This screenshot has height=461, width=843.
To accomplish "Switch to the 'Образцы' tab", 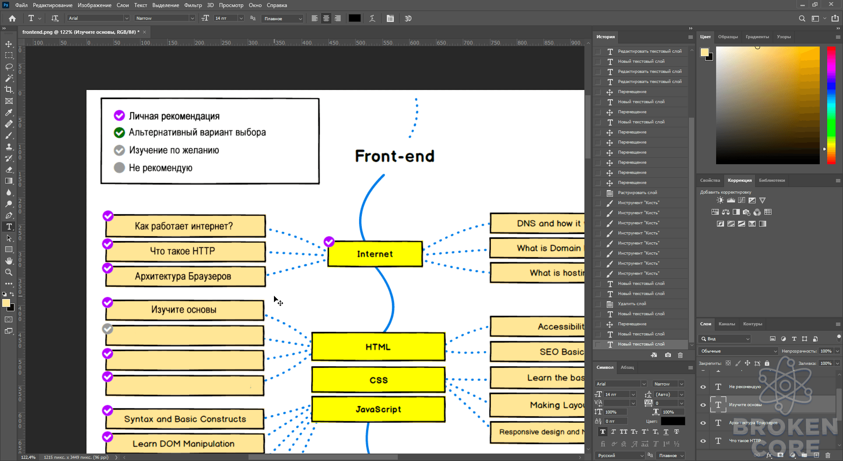I will pyautogui.click(x=728, y=37).
